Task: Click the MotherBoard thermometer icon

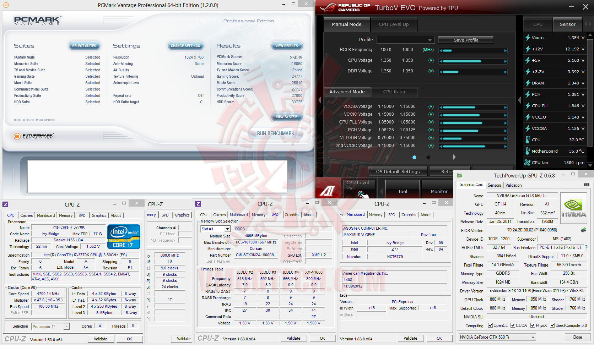Action: click(x=528, y=151)
